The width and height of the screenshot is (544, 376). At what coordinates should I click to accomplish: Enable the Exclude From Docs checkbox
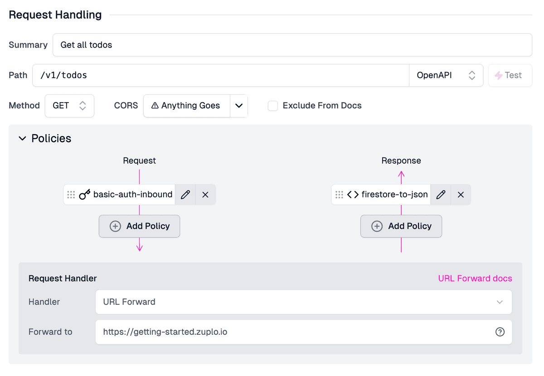click(272, 105)
